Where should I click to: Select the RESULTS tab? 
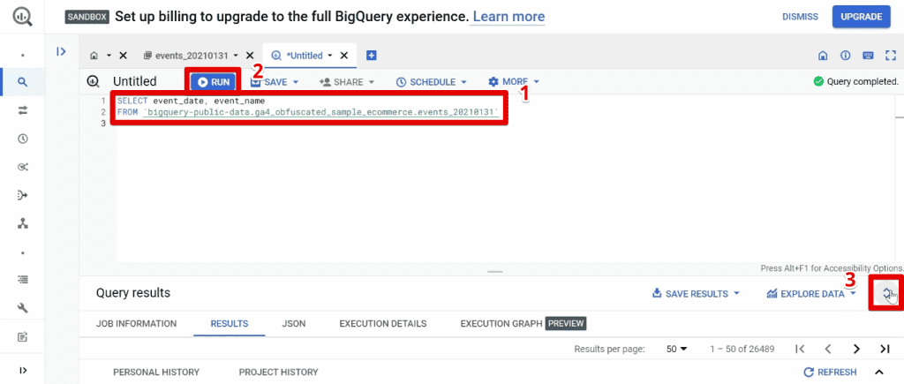click(x=230, y=323)
